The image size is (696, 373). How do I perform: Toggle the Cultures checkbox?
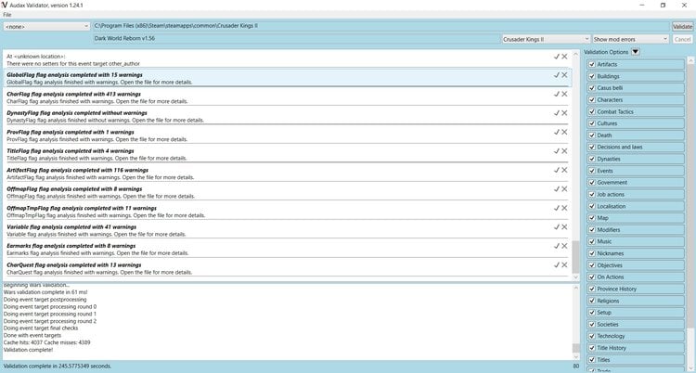click(x=591, y=123)
